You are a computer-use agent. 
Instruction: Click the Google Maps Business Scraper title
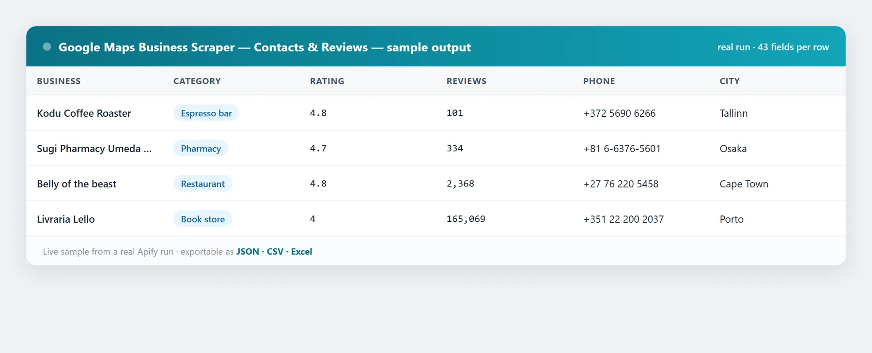(x=265, y=47)
